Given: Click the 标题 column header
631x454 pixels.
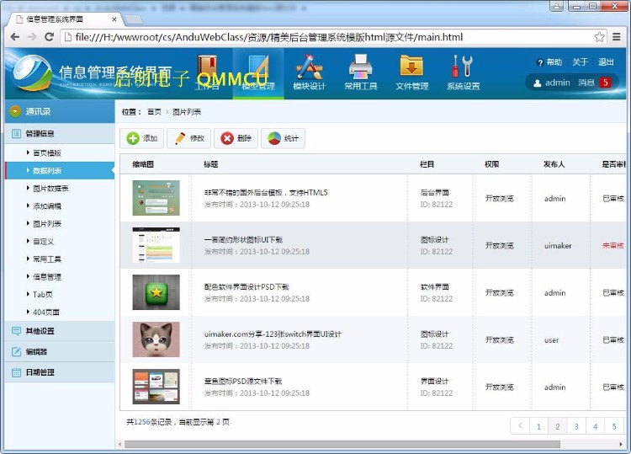Looking at the screenshot, I should click(x=210, y=164).
